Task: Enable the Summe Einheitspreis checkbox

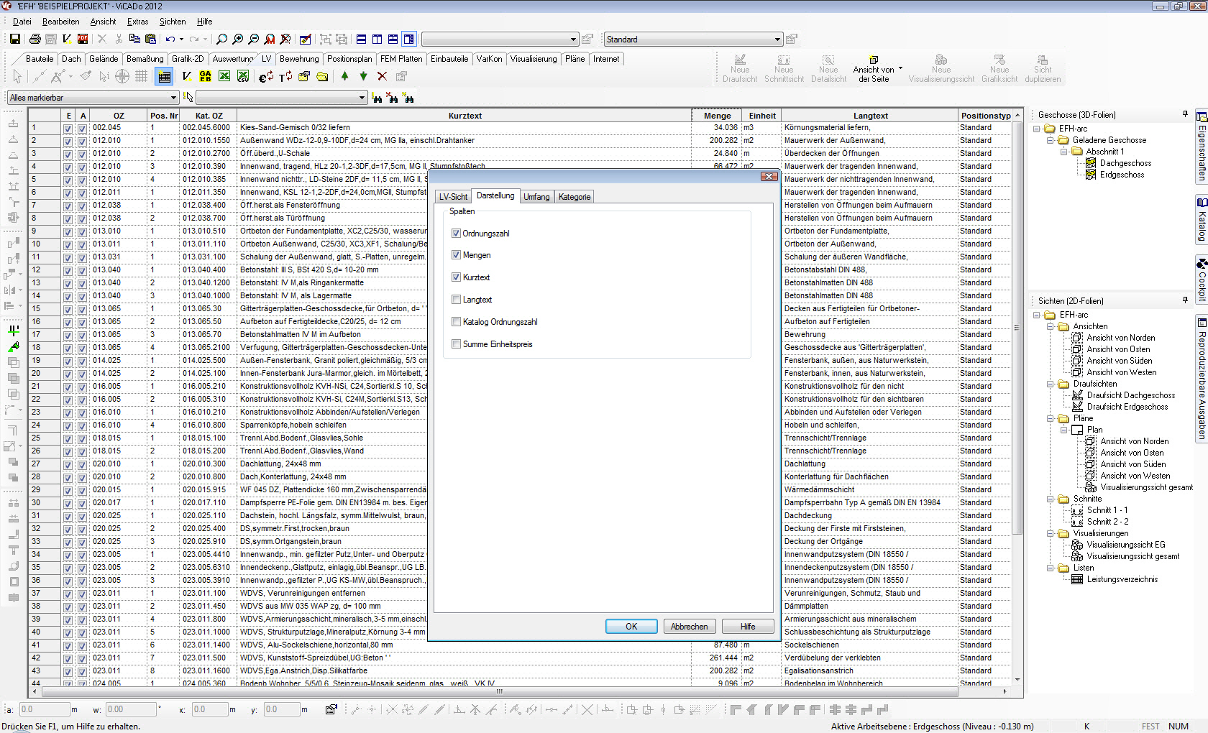Action: (x=456, y=344)
